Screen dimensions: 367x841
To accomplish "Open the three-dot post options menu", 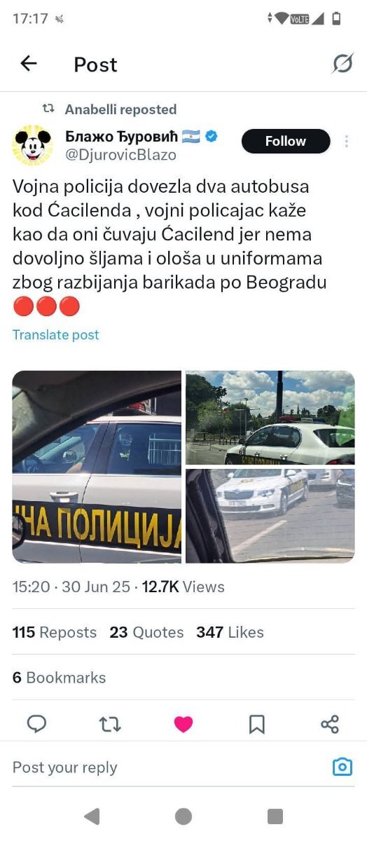I will coord(346,141).
